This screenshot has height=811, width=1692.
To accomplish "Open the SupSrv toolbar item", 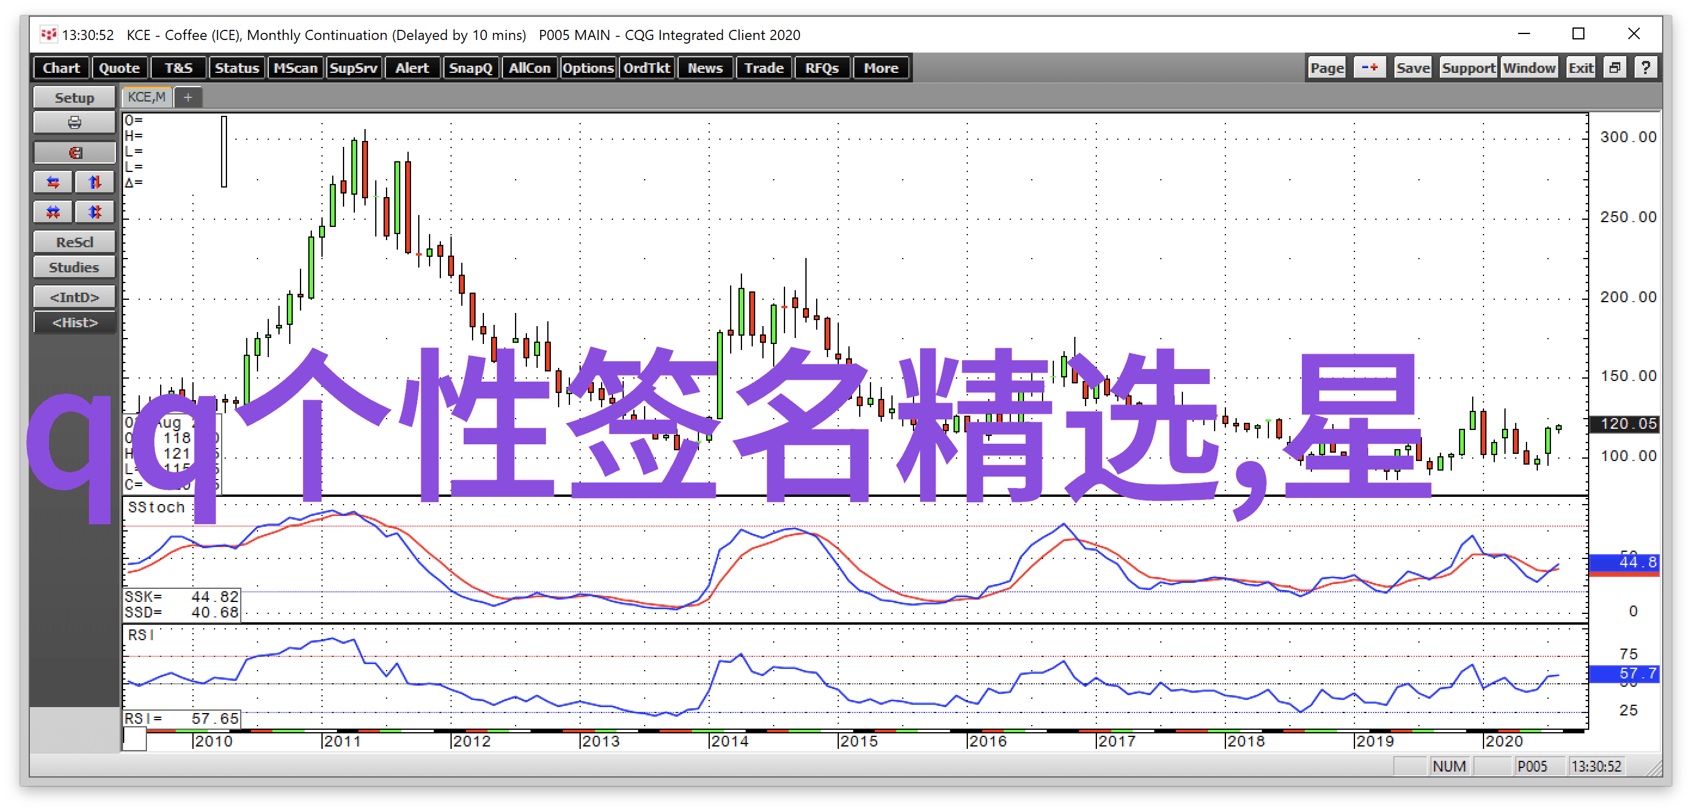I will tap(353, 67).
